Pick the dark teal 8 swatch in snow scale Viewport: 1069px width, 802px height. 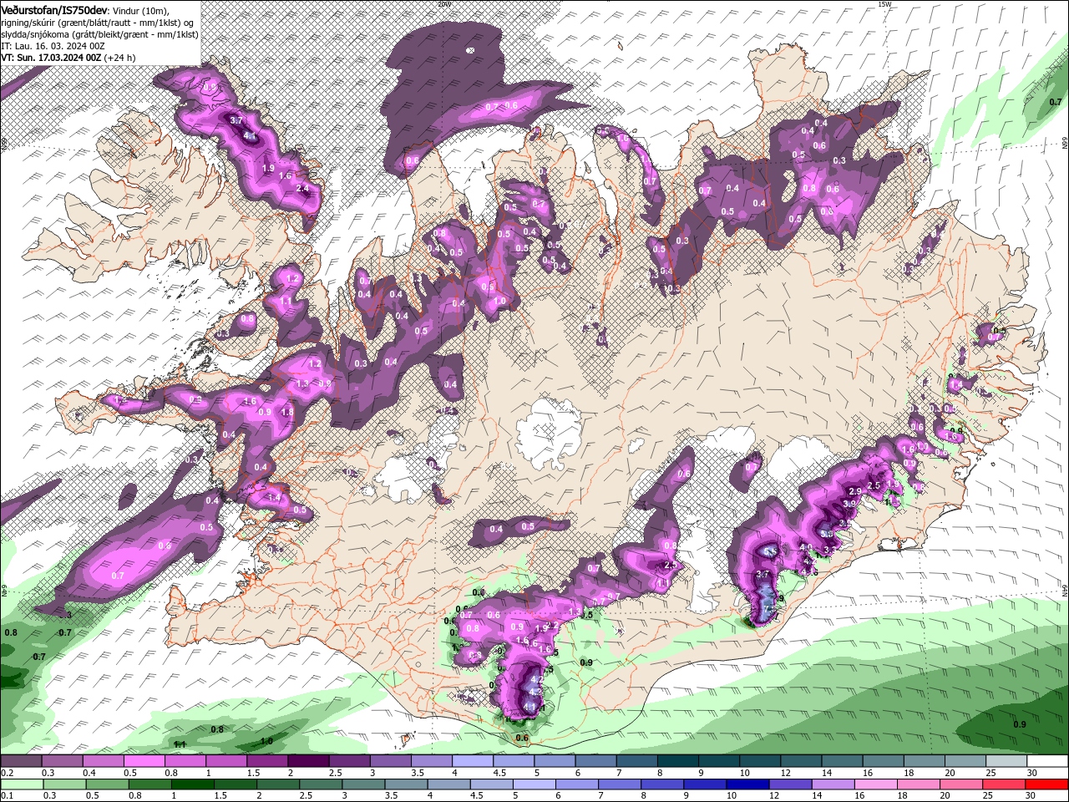[x=678, y=761]
